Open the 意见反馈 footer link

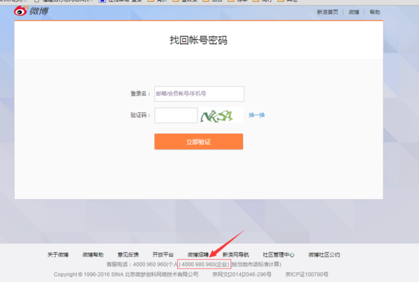pos(128,255)
